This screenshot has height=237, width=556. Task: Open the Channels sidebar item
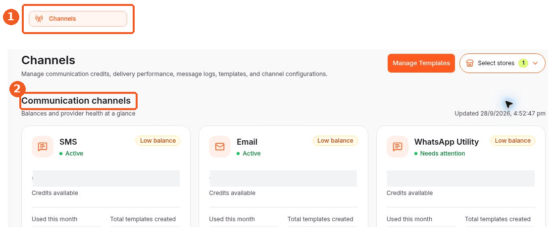(78, 19)
